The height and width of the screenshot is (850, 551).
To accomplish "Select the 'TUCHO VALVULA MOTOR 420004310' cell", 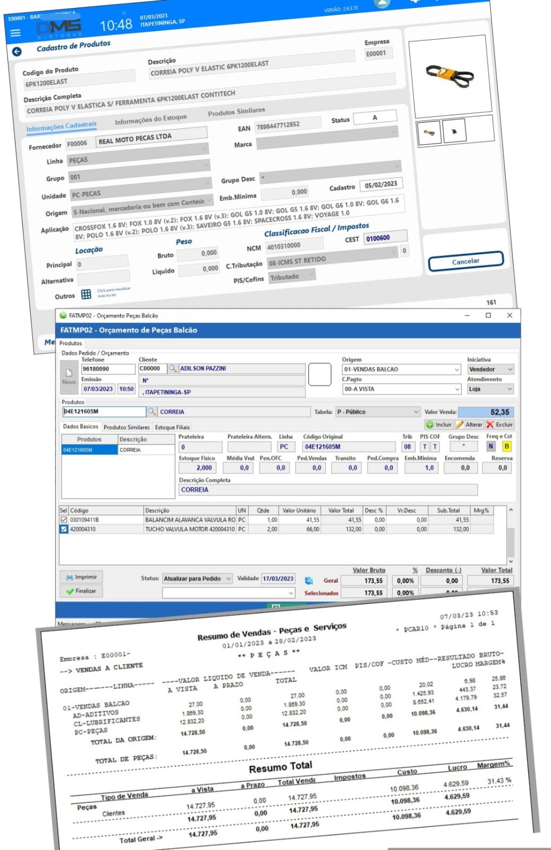I will pyautogui.click(x=190, y=529).
